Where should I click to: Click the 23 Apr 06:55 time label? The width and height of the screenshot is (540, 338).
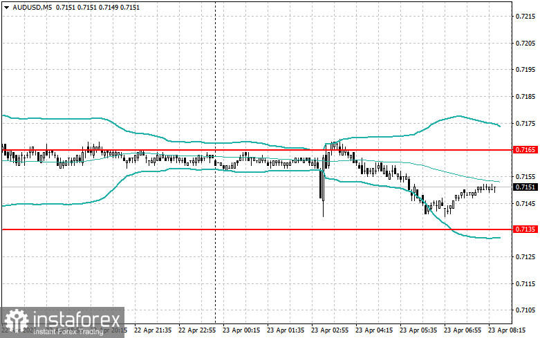coord(463,330)
